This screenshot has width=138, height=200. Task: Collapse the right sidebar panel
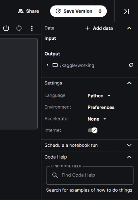coord(127,11)
